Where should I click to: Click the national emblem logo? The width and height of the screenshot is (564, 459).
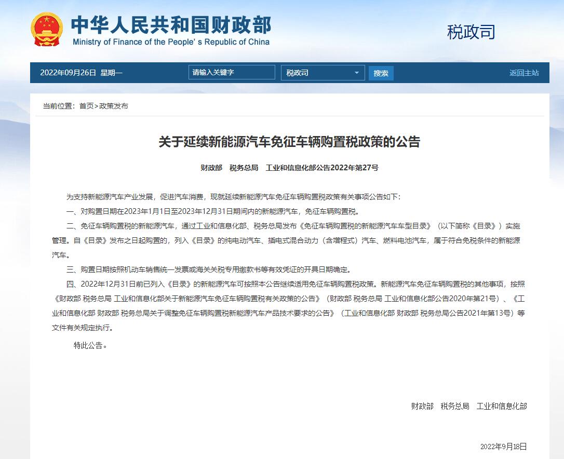[x=46, y=30]
